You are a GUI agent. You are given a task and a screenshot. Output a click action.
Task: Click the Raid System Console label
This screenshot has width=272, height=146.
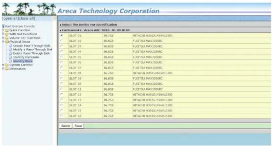tap(20, 26)
